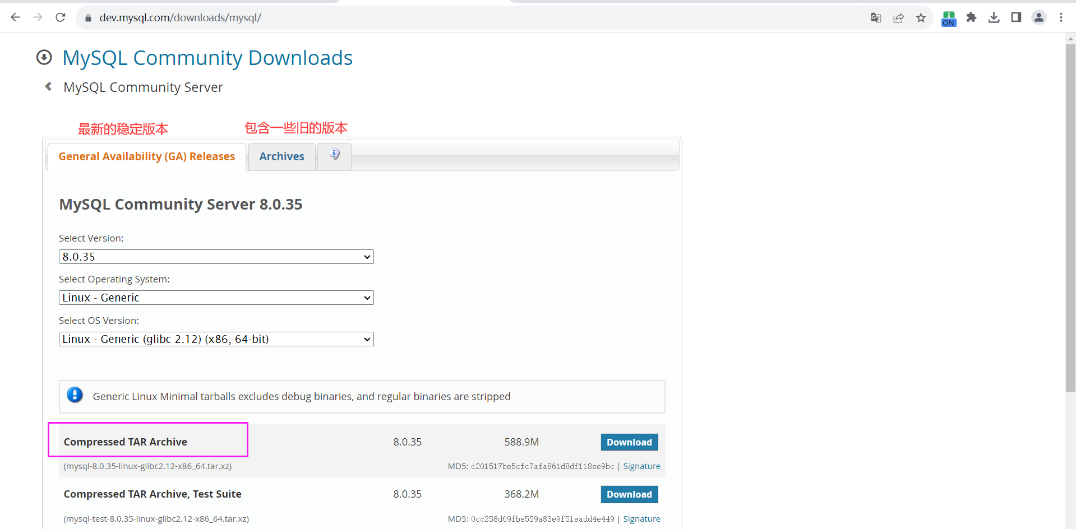Click the scrollbar up arrow
This screenshot has width=1076, height=529.
[x=1070, y=38]
